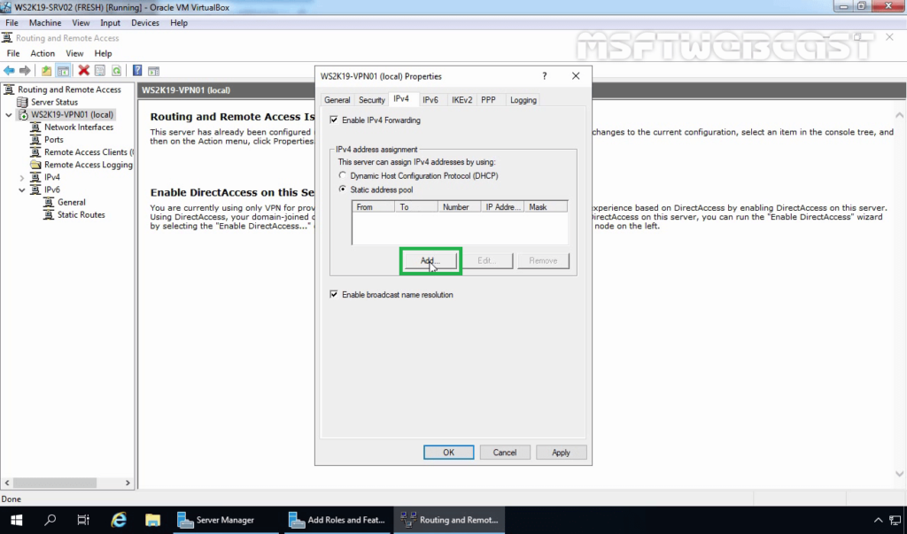907x534 pixels.
Task: Open the VirtualBox Input menu
Action: point(110,23)
